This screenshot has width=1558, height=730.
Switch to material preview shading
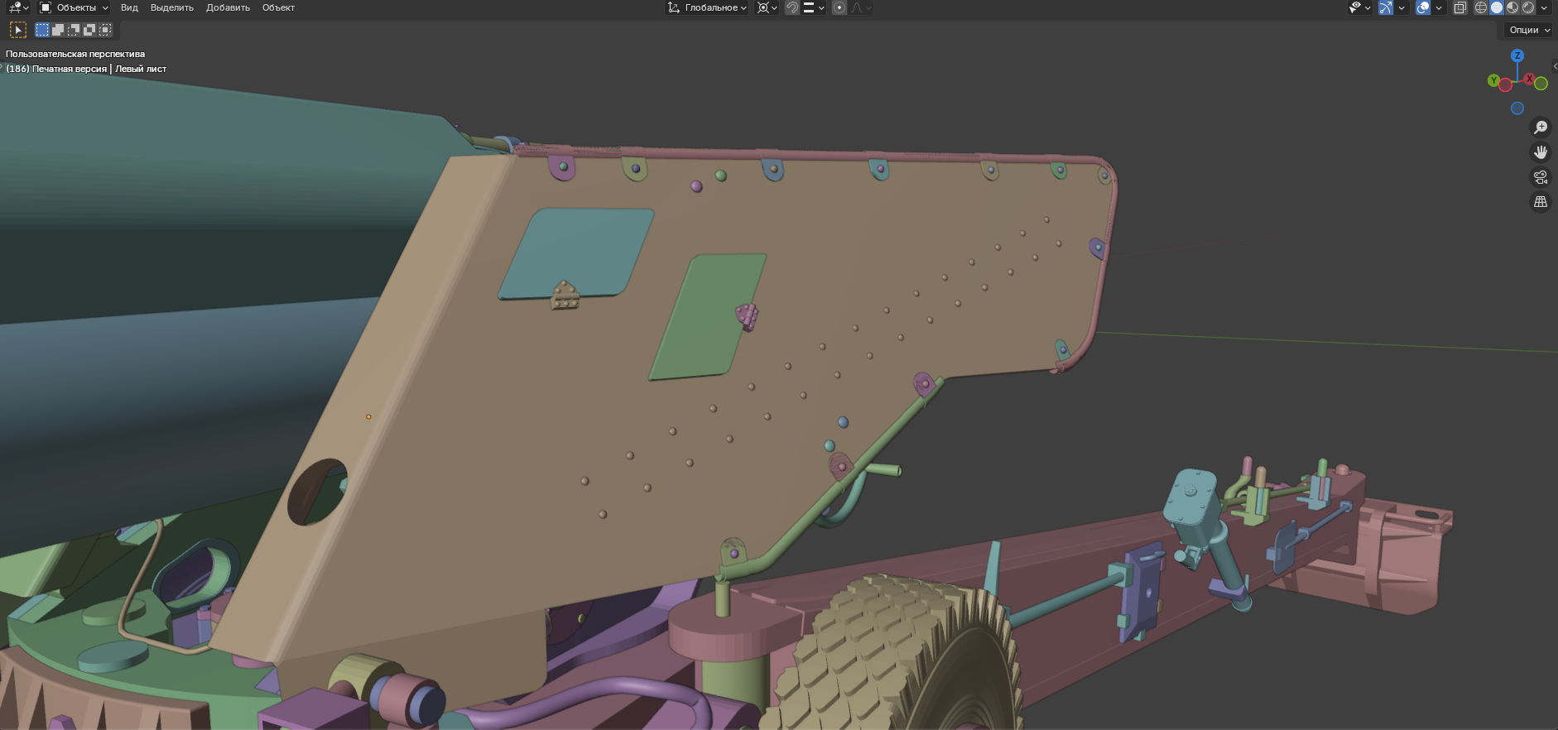click(1512, 7)
